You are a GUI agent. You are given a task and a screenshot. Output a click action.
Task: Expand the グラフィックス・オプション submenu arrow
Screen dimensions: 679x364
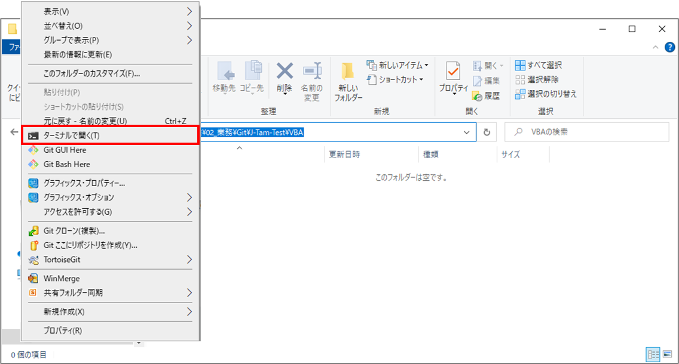click(x=189, y=198)
